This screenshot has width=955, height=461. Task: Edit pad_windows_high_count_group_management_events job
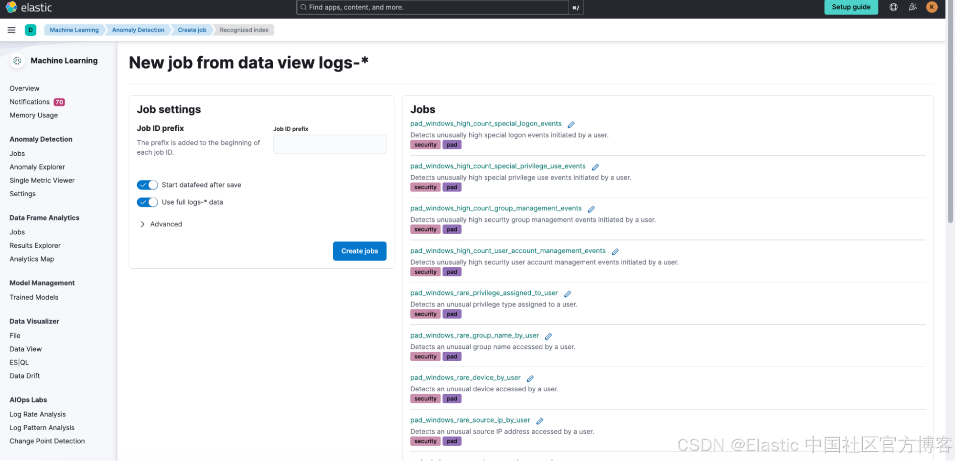click(x=591, y=209)
